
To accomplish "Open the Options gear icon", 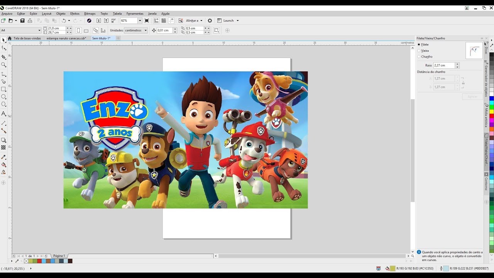I will 210,20.
